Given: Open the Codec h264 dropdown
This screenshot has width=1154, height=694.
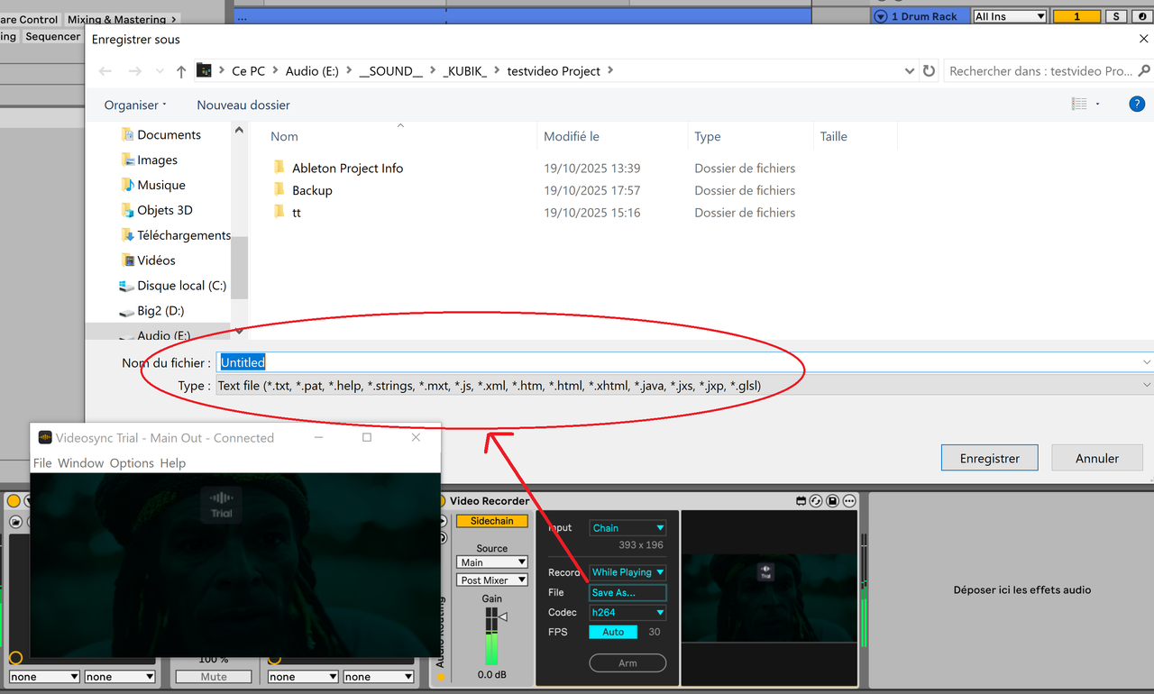Looking at the screenshot, I should click(x=627, y=613).
